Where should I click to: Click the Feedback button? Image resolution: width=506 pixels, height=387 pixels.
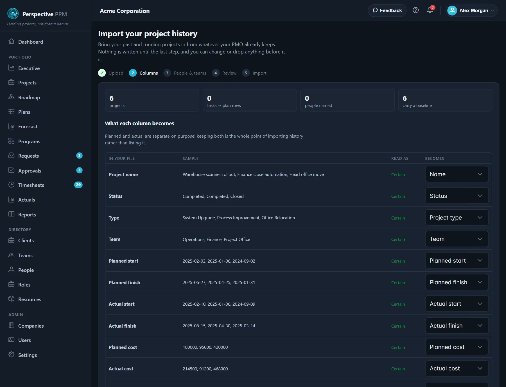[387, 10]
